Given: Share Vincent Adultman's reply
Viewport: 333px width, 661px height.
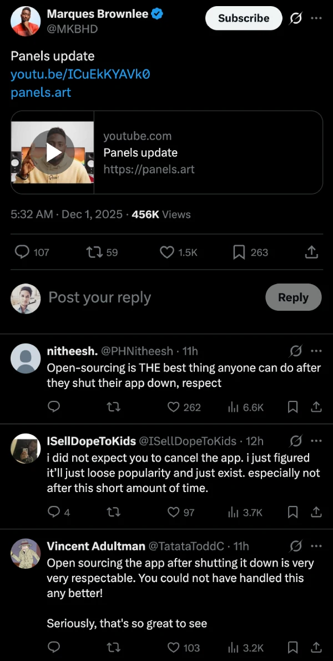Looking at the screenshot, I should click(316, 647).
